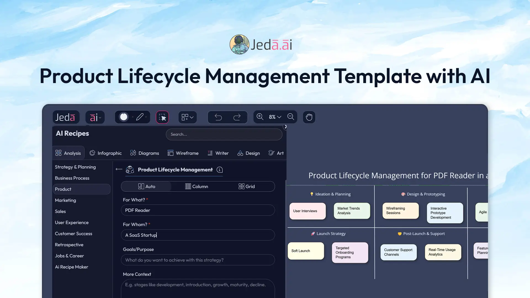Switch layout to Grid mode
Screen dimensions: 530x298
(x=247, y=186)
